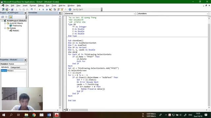This screenshot has width=211, height=118.
Task: Click View Code icon in Project panel
Action: click(3, 17)
